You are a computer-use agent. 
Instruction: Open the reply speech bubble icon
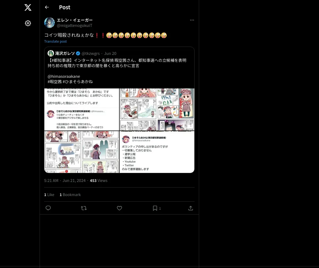click(x=48, y=208)
